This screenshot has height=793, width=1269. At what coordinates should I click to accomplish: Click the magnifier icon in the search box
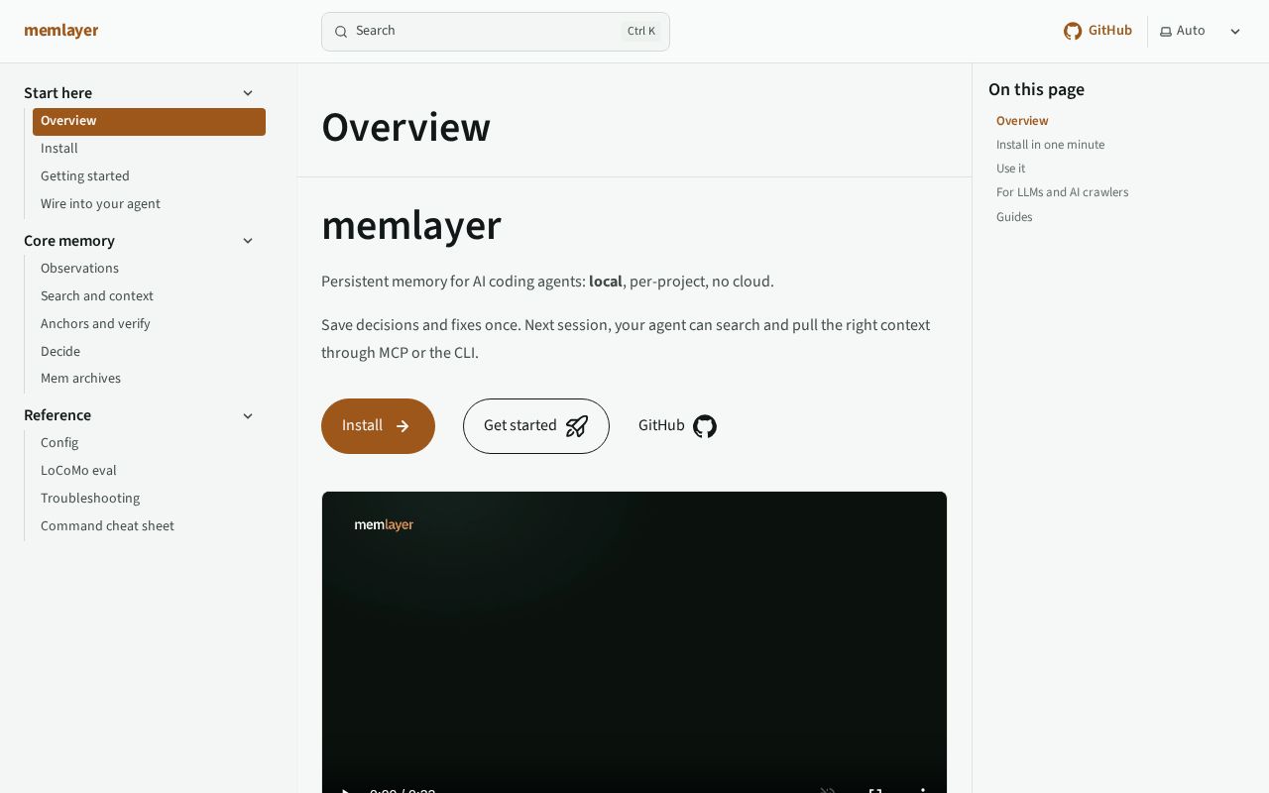341,32
